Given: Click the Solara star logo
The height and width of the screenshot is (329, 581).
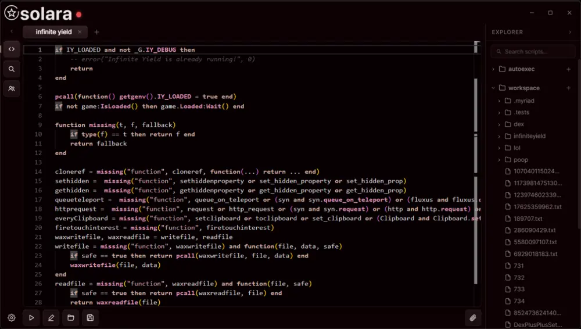Looking at the screenshot, I should [x=12, y=13].
